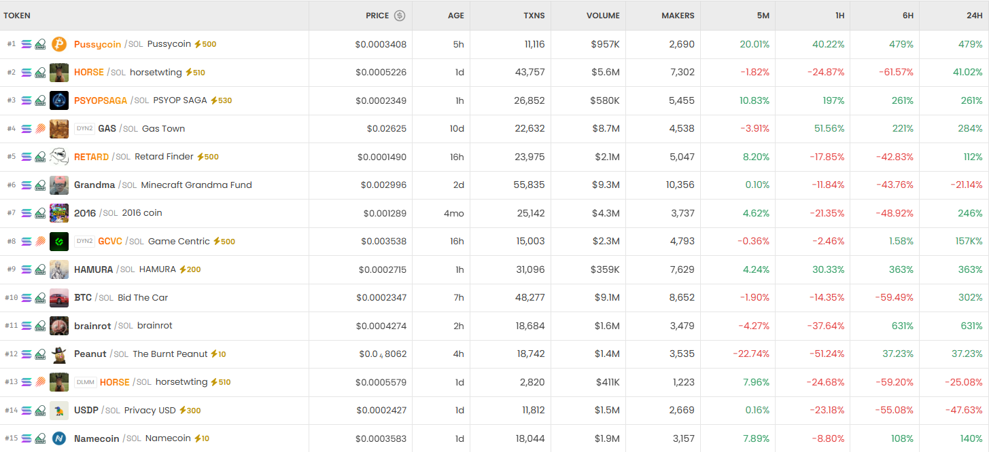Click the TXNS column header
989x452 pixels.
(534, 16)
